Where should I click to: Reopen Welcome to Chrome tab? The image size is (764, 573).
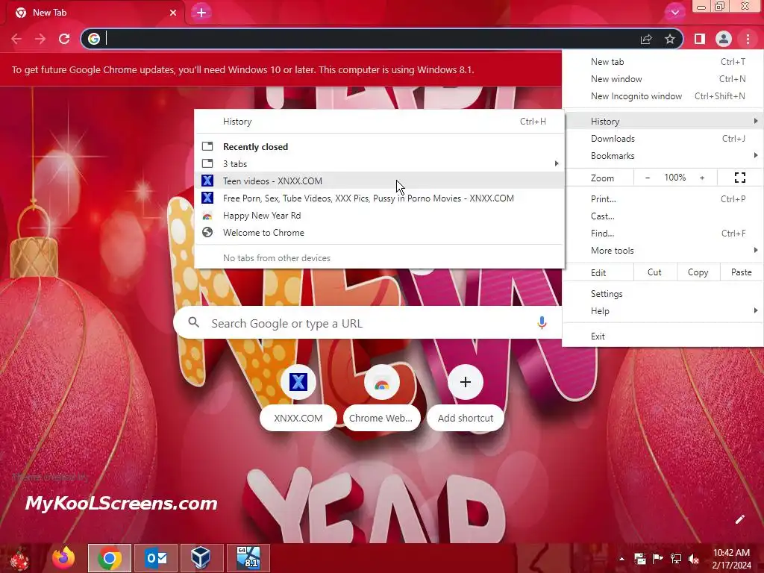click(x=380, y=233)
